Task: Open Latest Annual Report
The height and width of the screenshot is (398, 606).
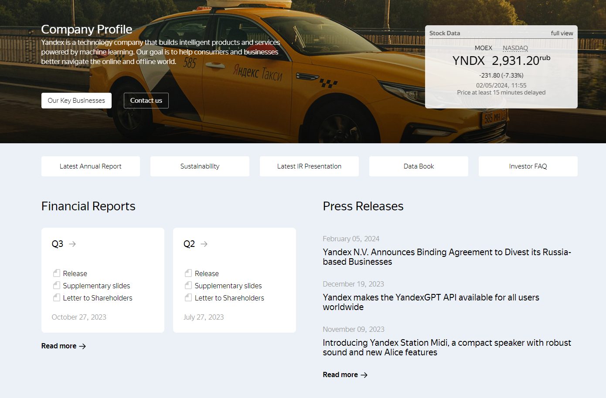Action: (x=91, y=166)
